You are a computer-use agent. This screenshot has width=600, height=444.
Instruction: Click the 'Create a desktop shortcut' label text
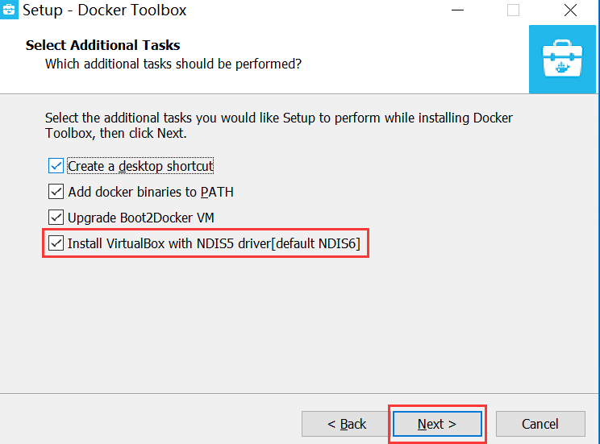[x=140, y=166]
